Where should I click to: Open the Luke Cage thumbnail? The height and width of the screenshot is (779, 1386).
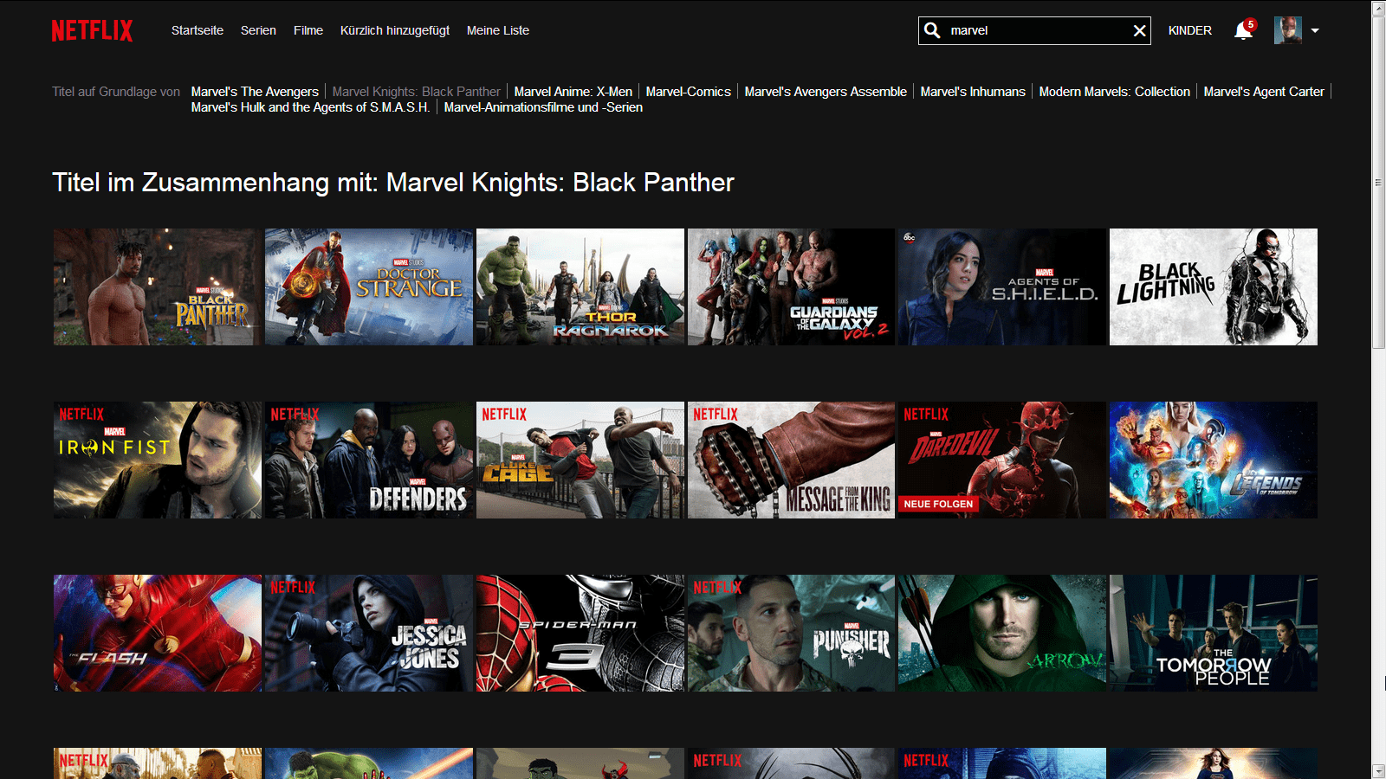[x=580, y=460]
